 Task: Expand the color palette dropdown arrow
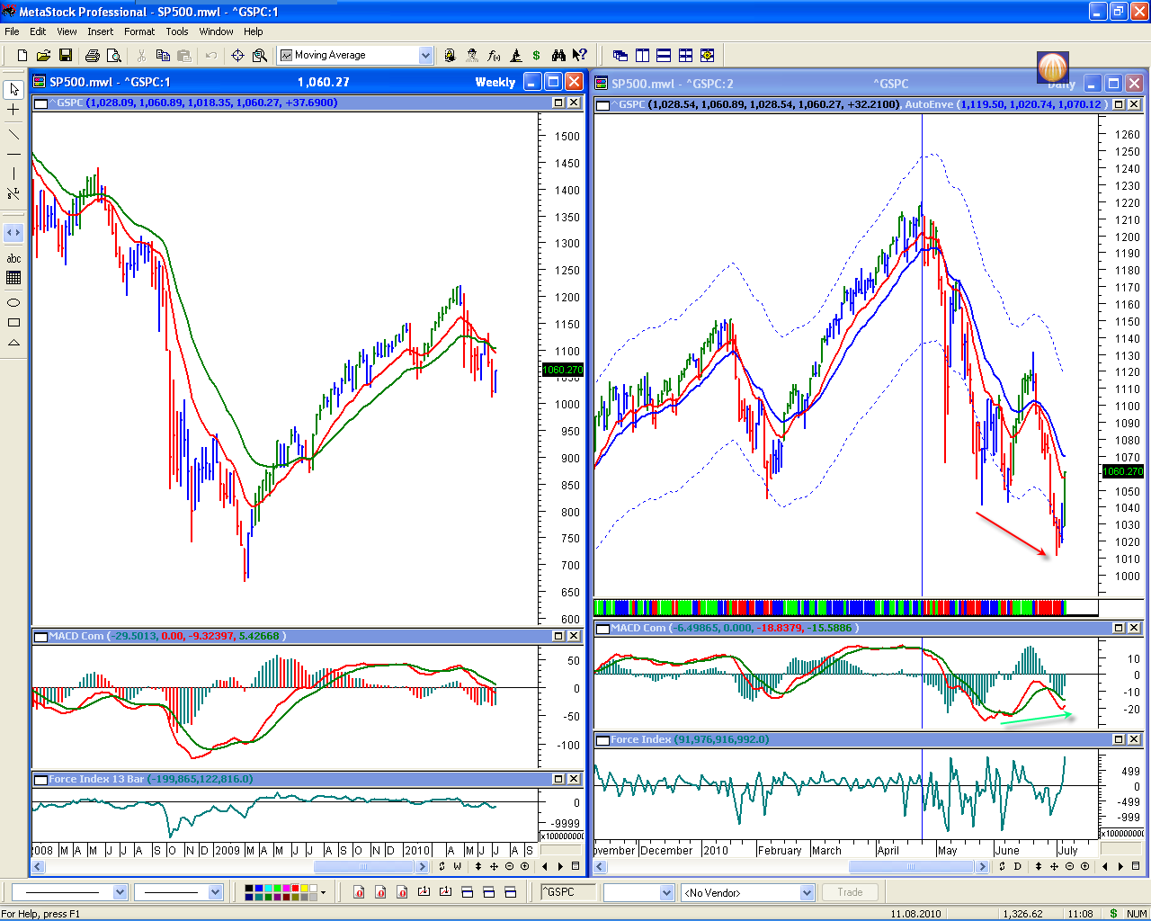click(323, 892)
